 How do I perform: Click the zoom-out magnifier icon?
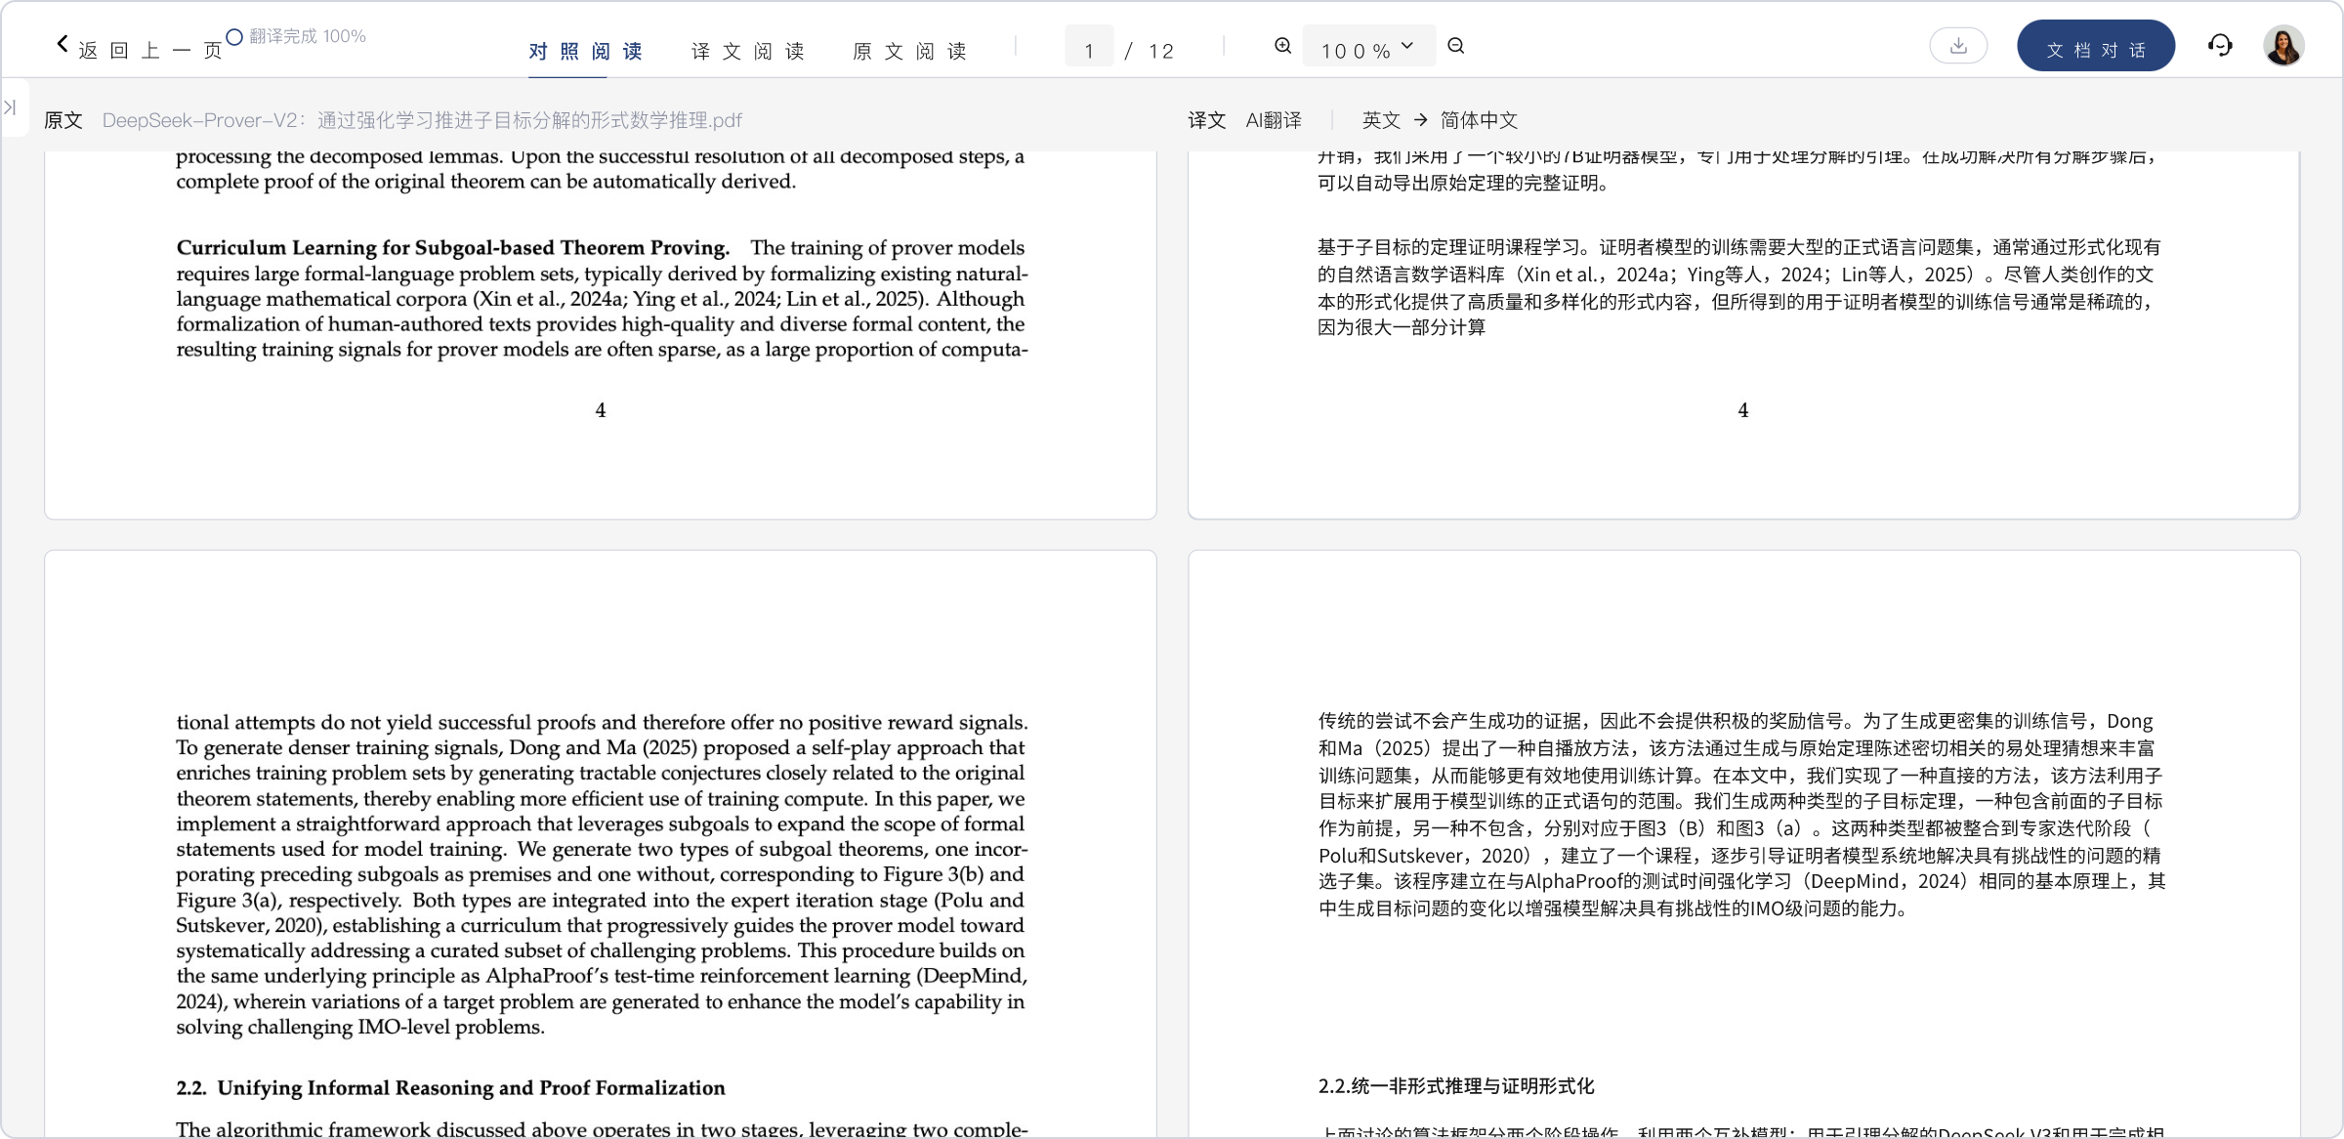[x=1456, y=46]
